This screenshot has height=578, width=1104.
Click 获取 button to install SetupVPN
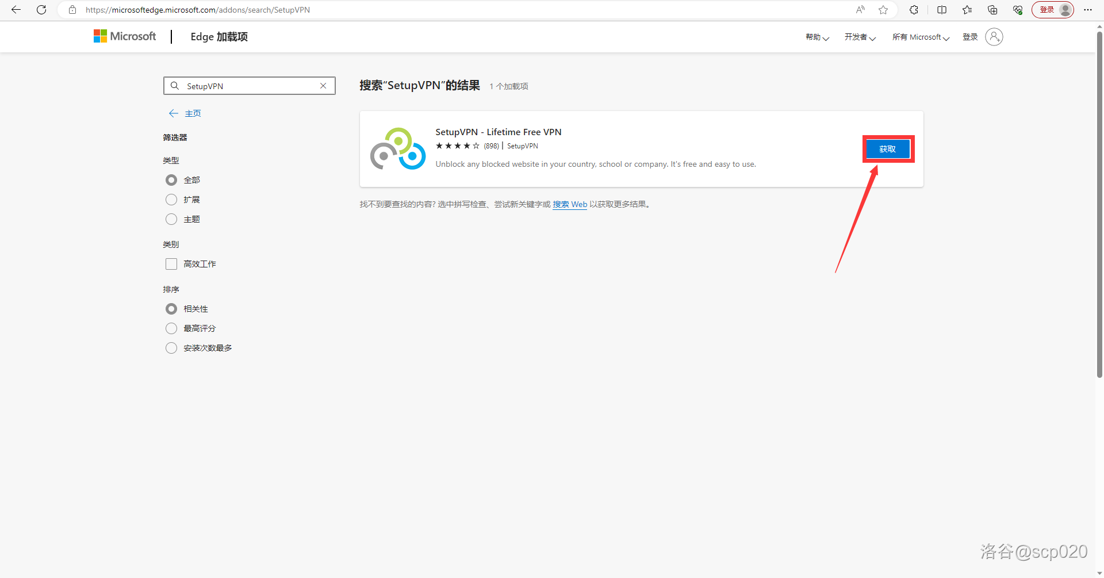coord(888,149)
